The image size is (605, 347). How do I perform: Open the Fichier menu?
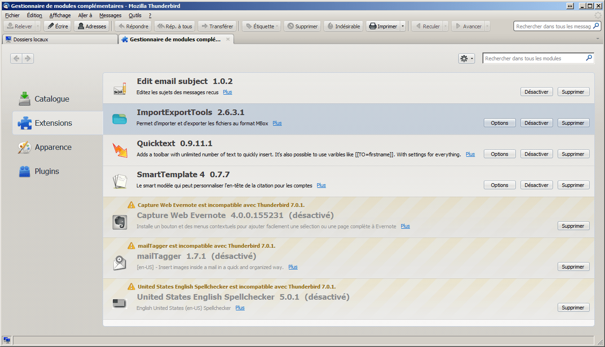point(13,15)
